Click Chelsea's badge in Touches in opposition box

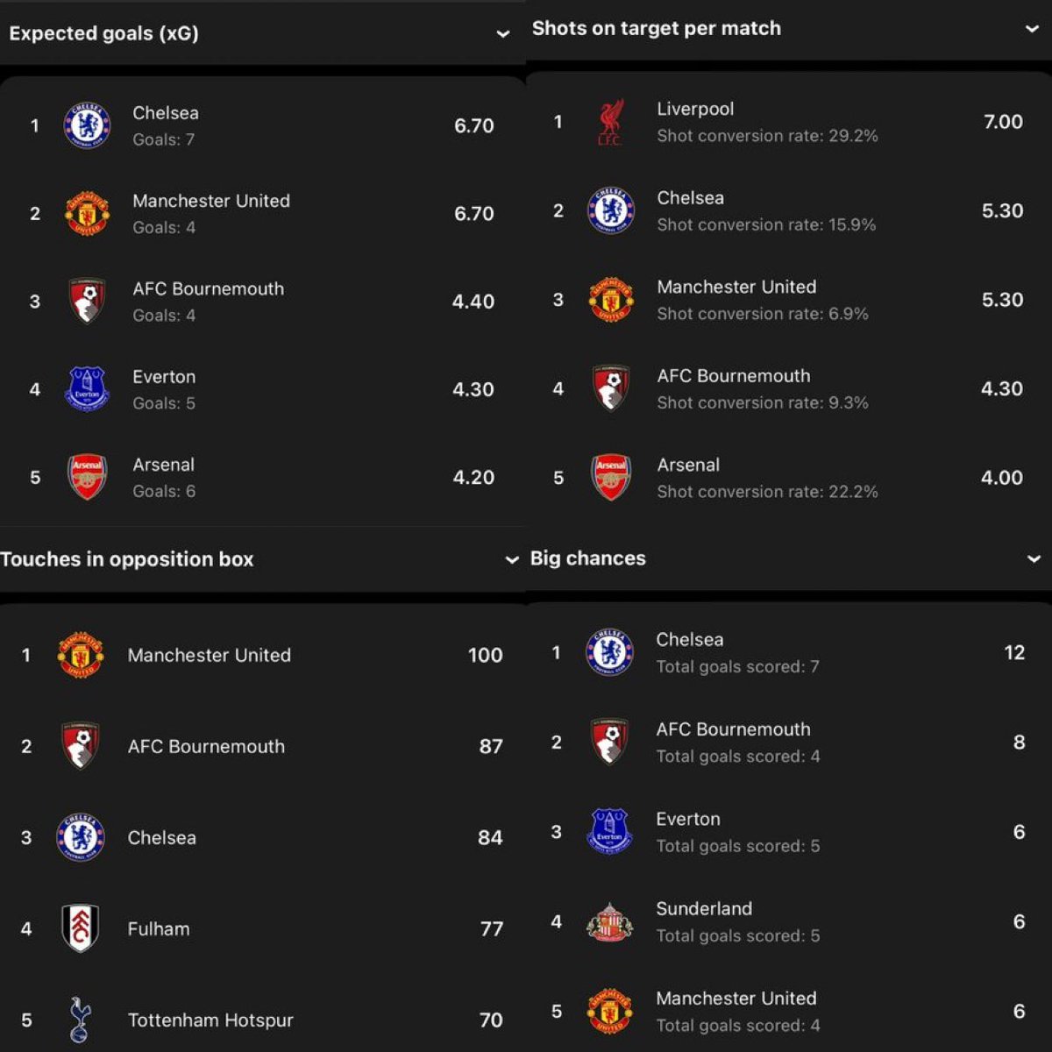point(80,837)
